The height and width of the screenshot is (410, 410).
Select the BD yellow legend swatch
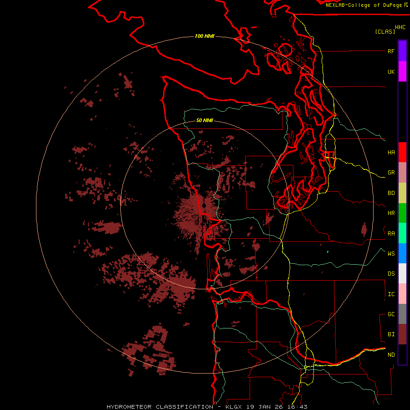pos(402,193)
